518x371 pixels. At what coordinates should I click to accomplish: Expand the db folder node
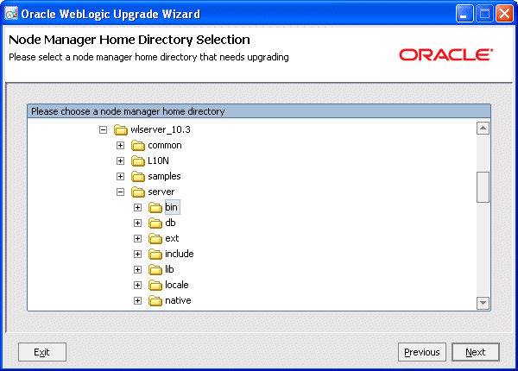137,223
